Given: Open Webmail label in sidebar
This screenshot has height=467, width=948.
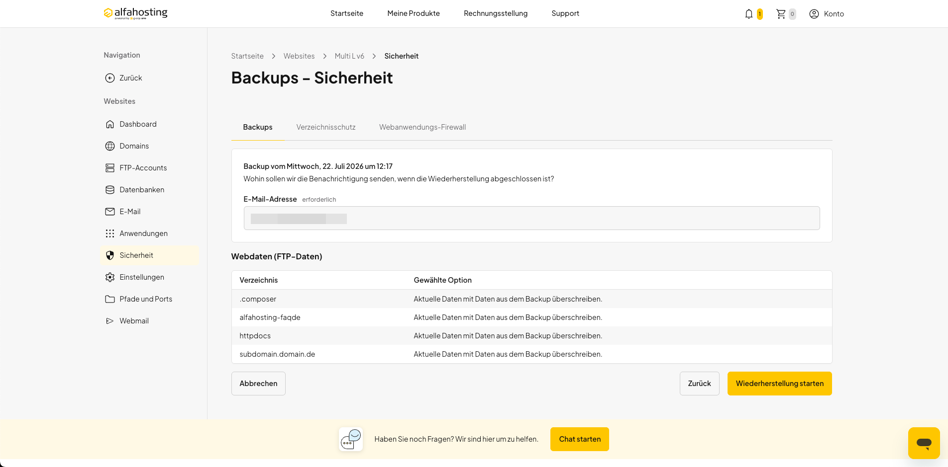Looking at the screenshot, I should click(x=134, y=321).
